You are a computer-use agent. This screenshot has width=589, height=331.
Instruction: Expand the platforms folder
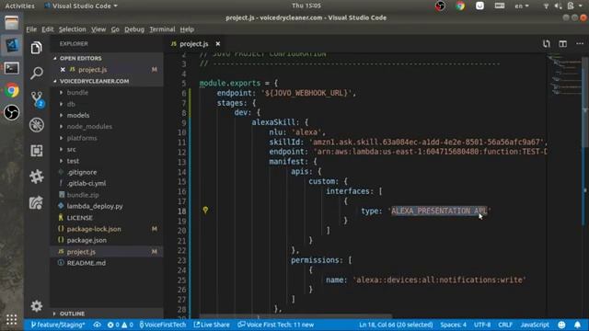pyautogui.click(x=82, y=138)
